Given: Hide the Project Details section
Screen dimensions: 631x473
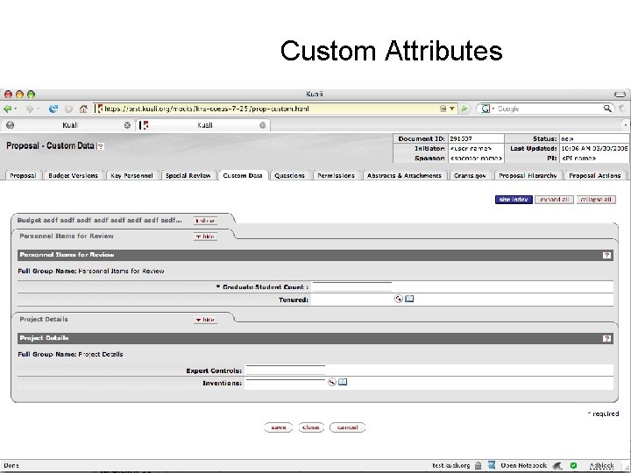Looking at the screenshot, I should (x=205, y=320).
